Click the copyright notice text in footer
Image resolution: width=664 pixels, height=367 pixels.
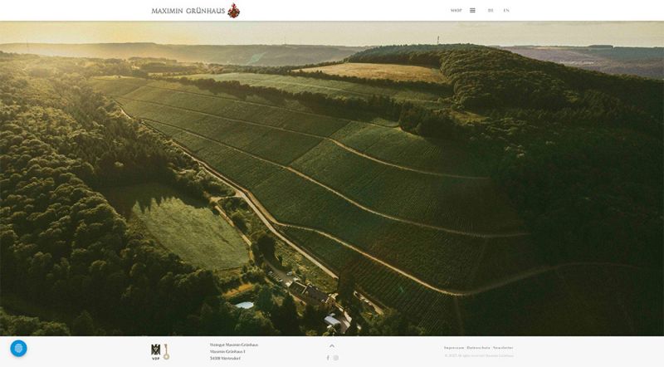pos(479,355)
